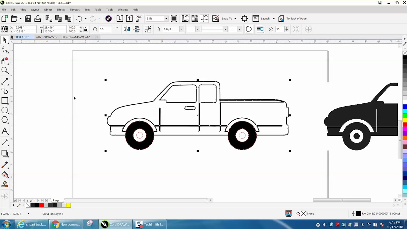Select the Rectangle tool

click(x=5, y=101)
